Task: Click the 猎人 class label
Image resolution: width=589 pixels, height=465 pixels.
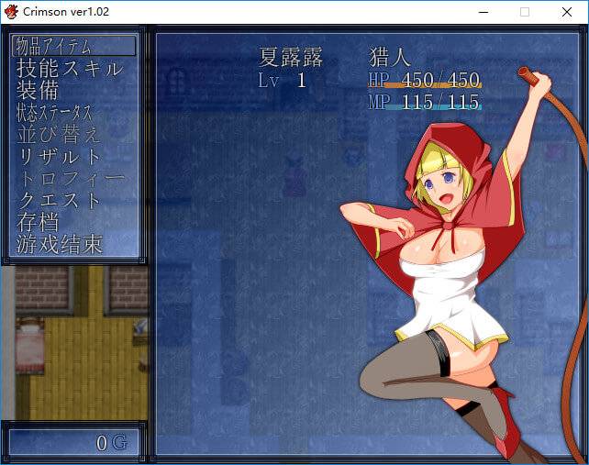Action: [391, 57]
